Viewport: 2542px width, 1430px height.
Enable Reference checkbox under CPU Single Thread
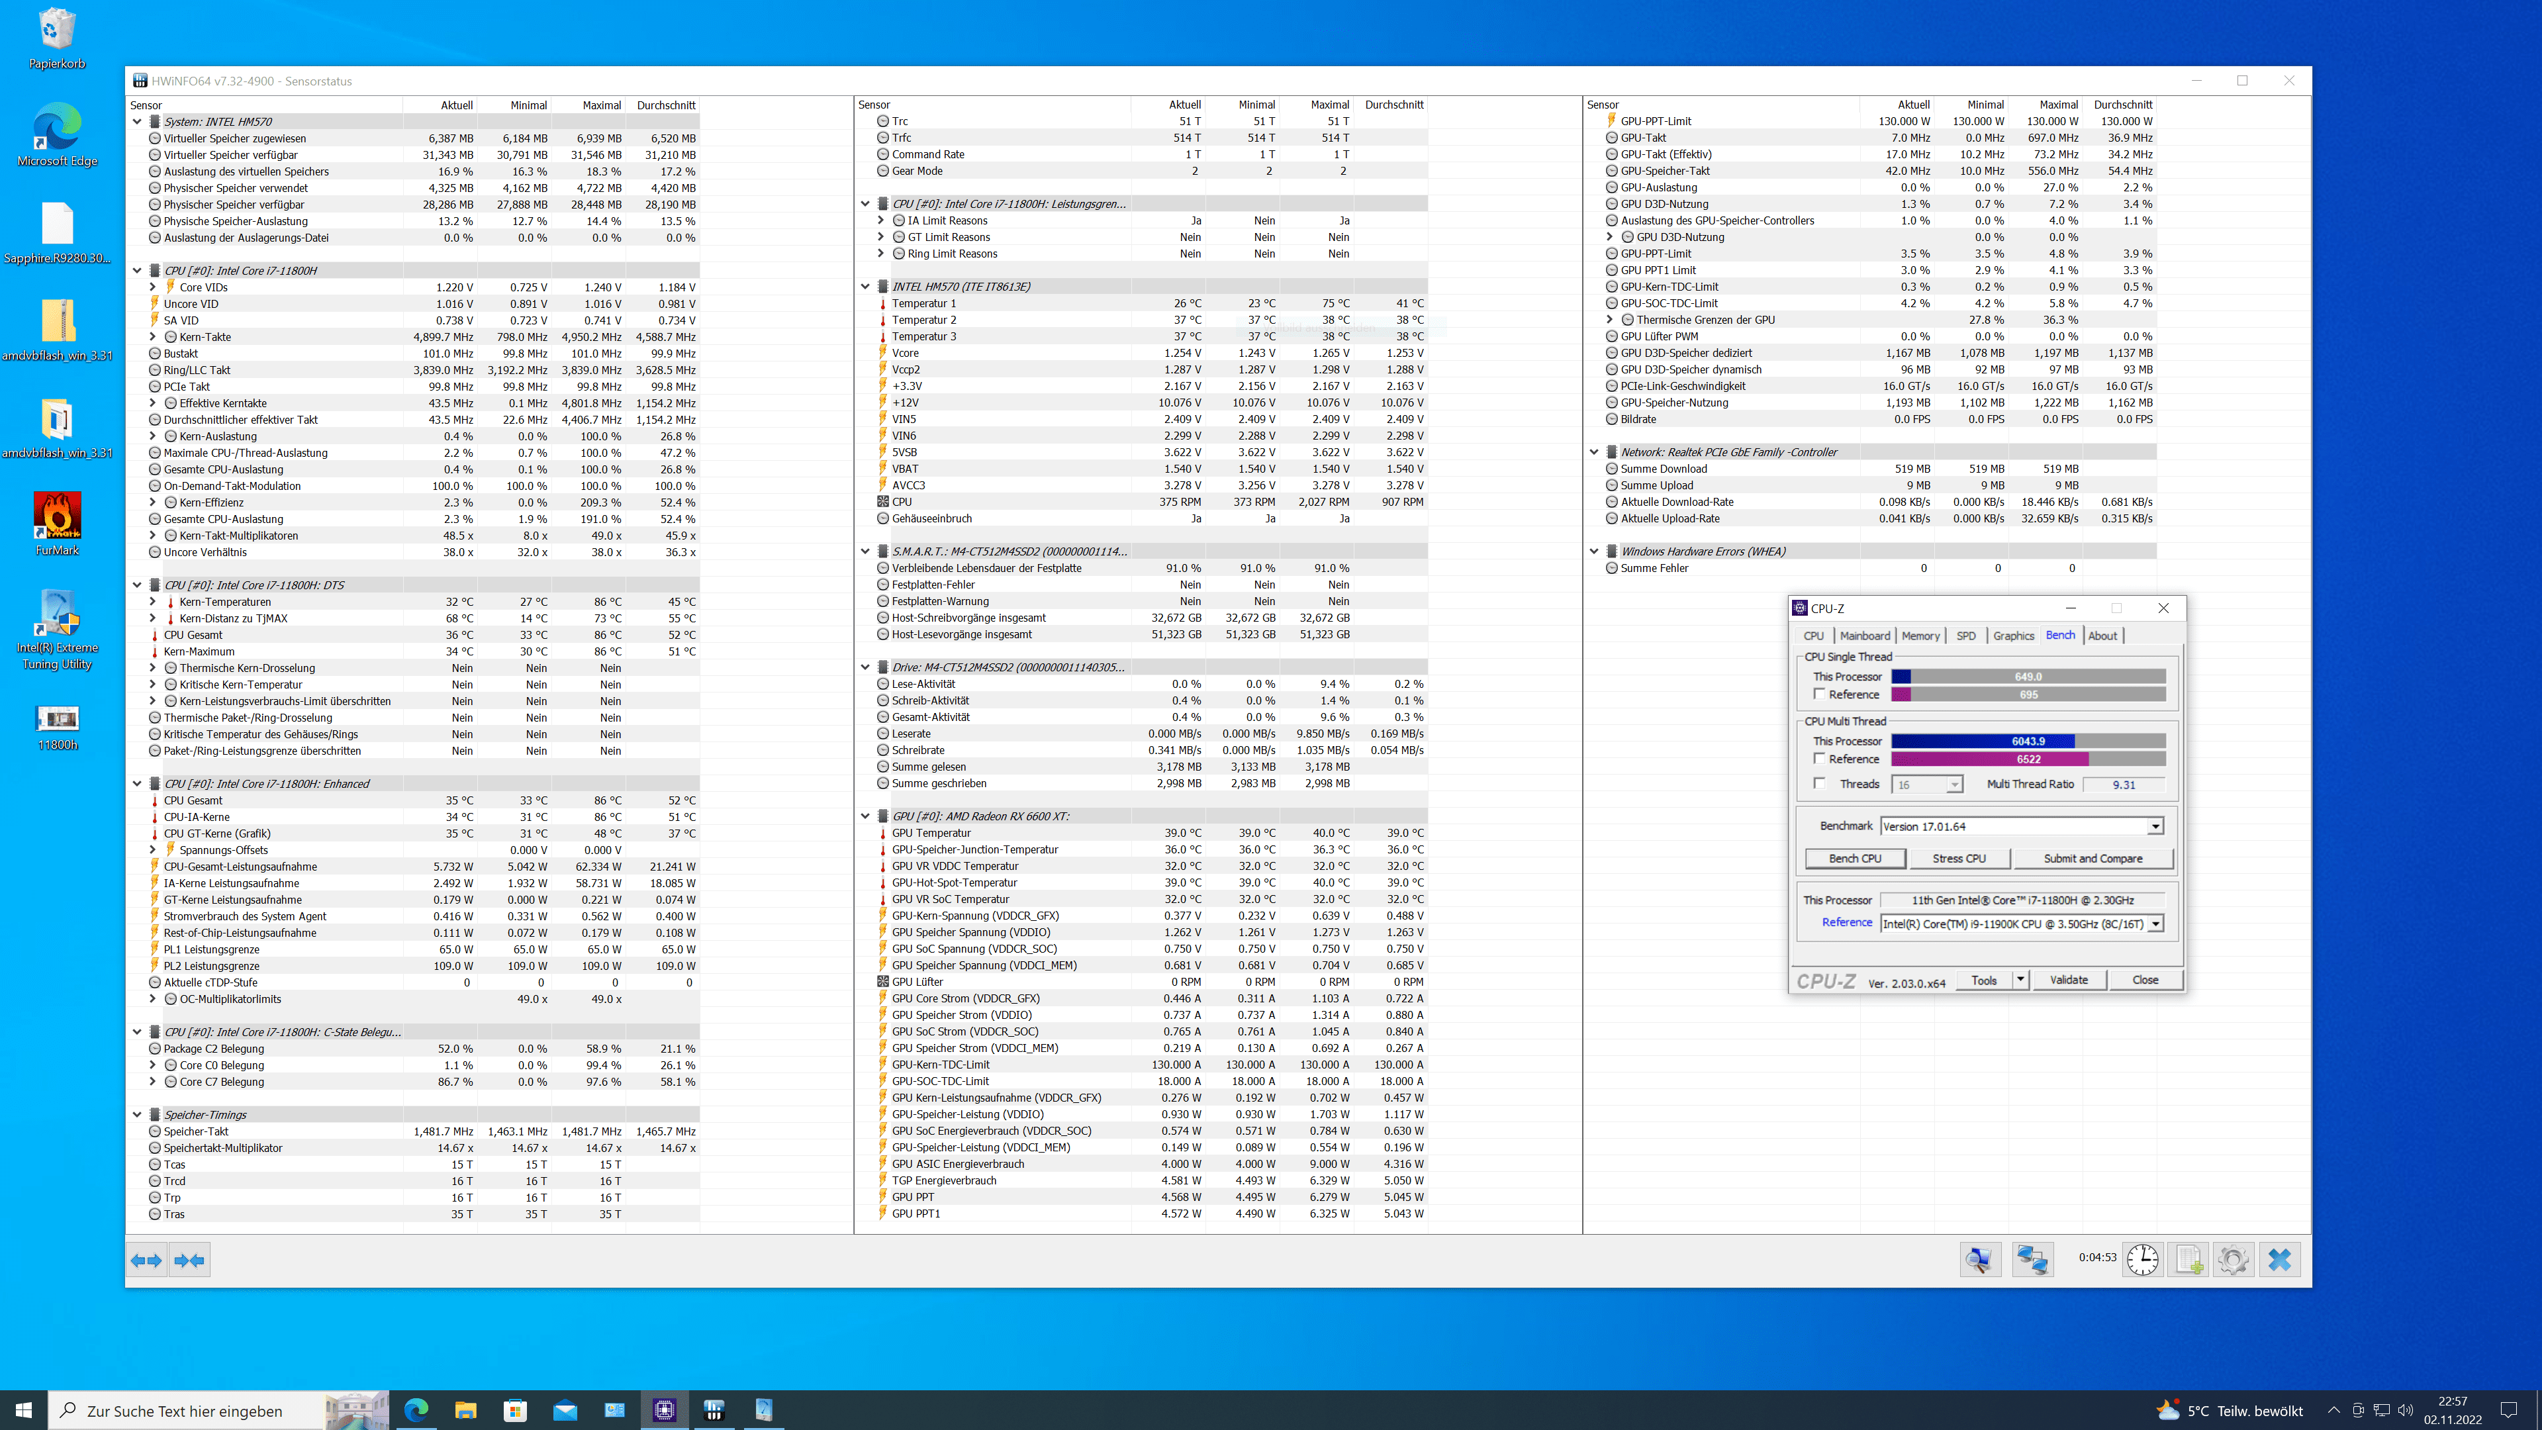click(x=1818, y=694)
